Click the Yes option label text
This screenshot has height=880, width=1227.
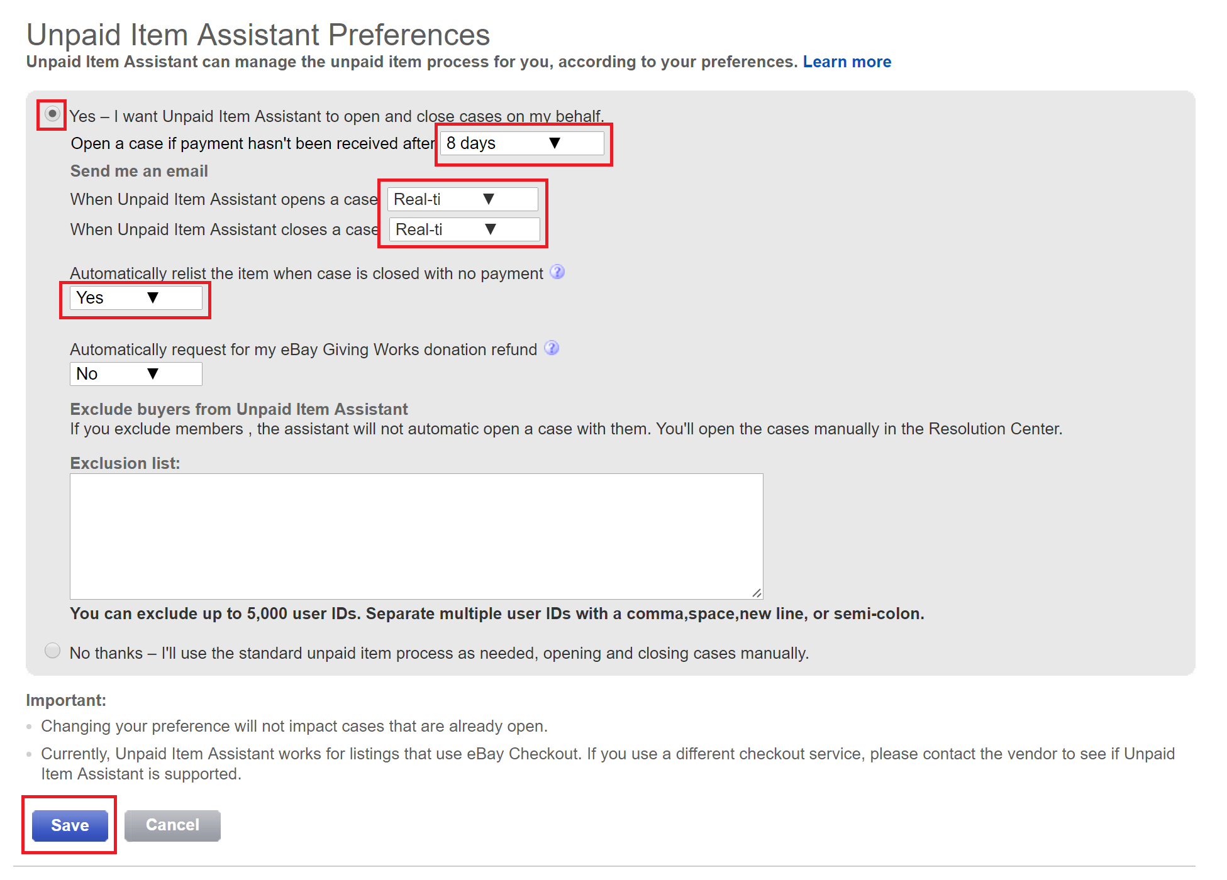coord(336,116)
